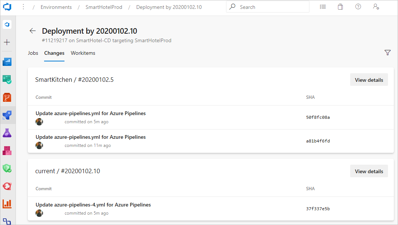Expand the breadcrumb ellipsis menu
This screenshot has height=225, width=398.
[23, 6]
